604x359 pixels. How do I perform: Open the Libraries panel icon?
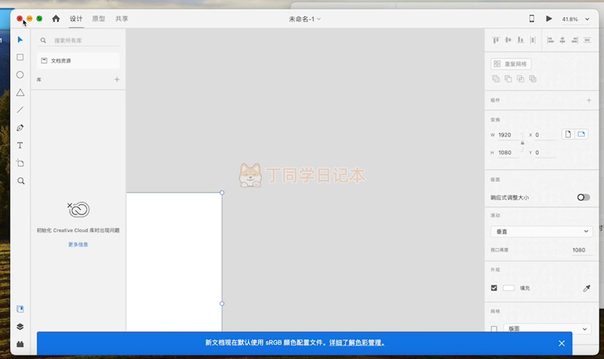pyautogui.click(x=20, y=309)
